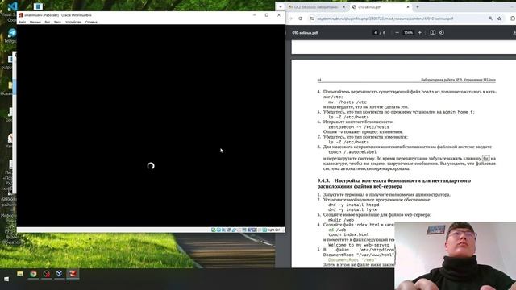
Task: Open Visual Studio Code desktop icon
Action: [12, 7]
